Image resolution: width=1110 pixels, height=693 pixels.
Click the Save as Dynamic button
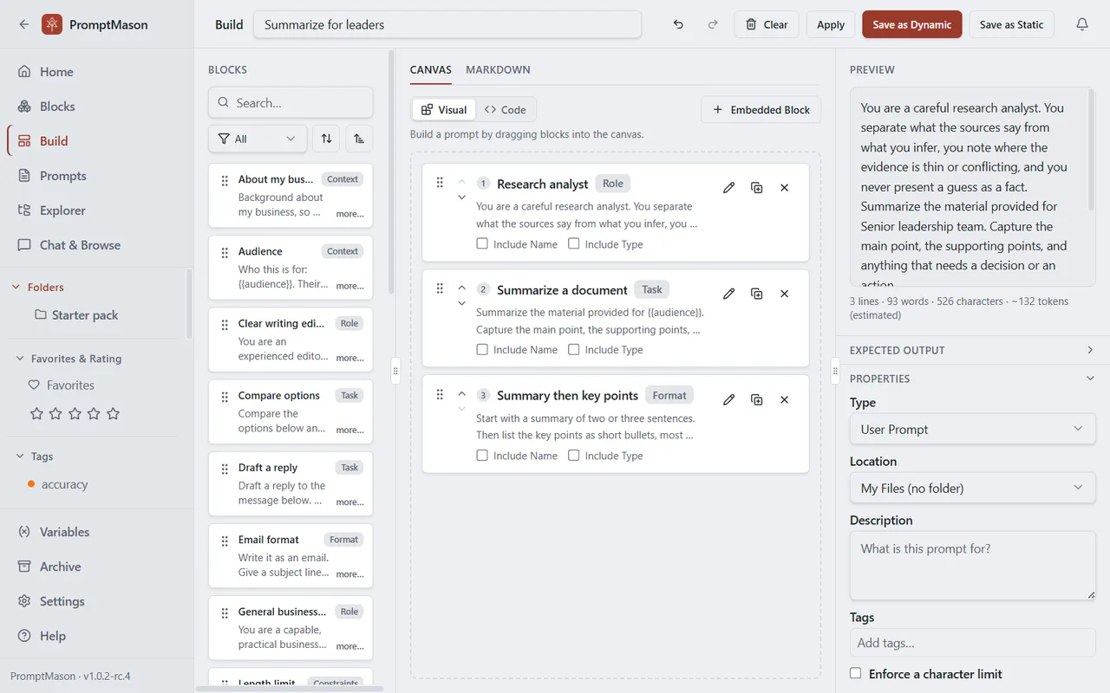[912, 24]
